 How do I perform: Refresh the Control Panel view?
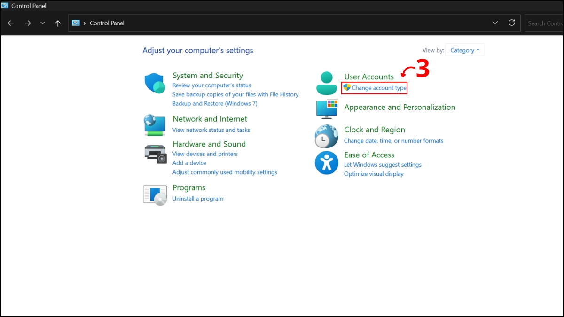pyautogui.click(x=512, y=23)
